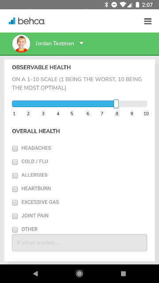Image resolution: width=159 pixels, height=283 pixels.
Task: Check the Joint Pain checkbox
Action: click(15, 216)
